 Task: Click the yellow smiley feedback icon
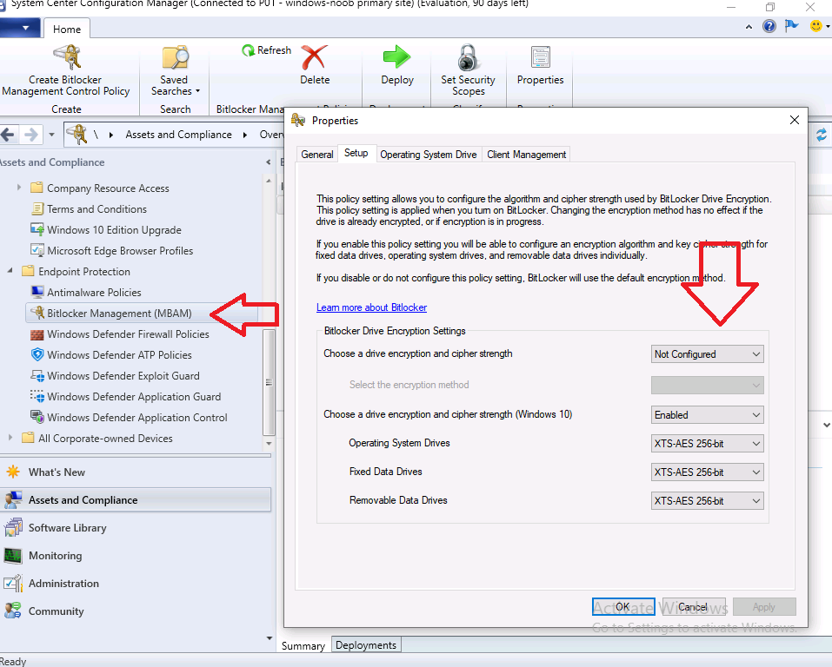tap(816, 26)
